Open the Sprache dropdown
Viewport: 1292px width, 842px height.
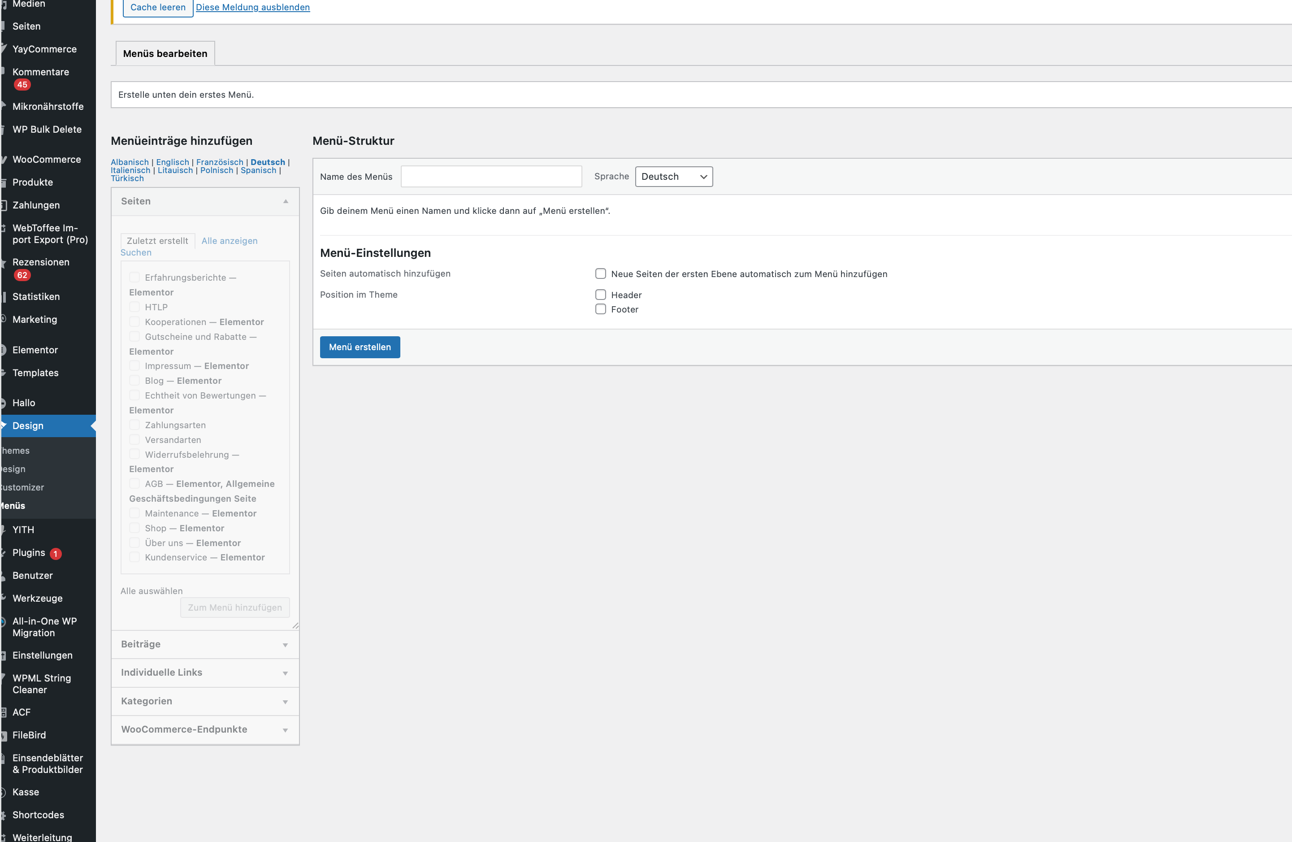coord(673,177)
